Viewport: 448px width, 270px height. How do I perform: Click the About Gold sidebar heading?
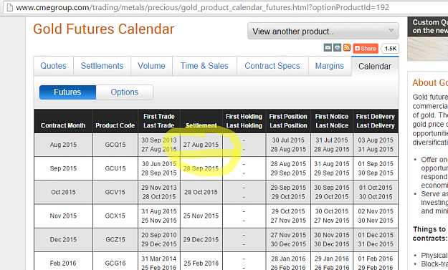click(x=430, y=82)
